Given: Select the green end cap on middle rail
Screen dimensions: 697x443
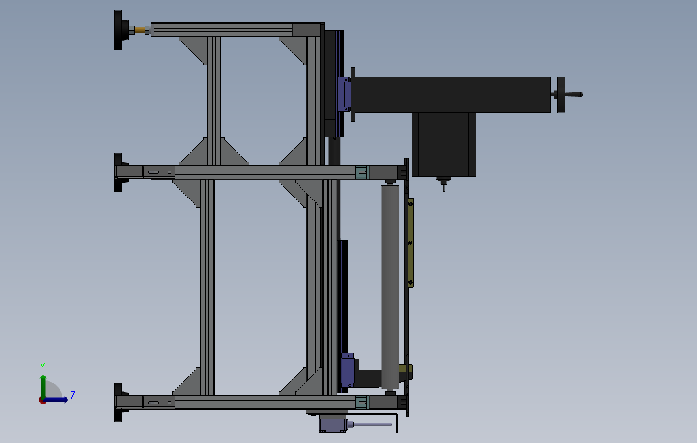Looking at the screenshot, I should pos(362,172).
